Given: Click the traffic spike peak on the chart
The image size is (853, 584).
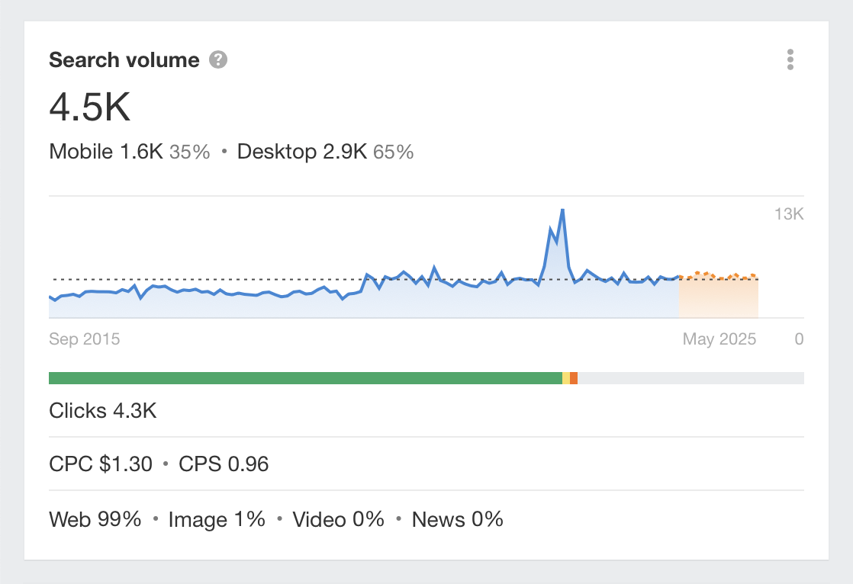Looking at the screenshot, I should click(x=562, y=211).
